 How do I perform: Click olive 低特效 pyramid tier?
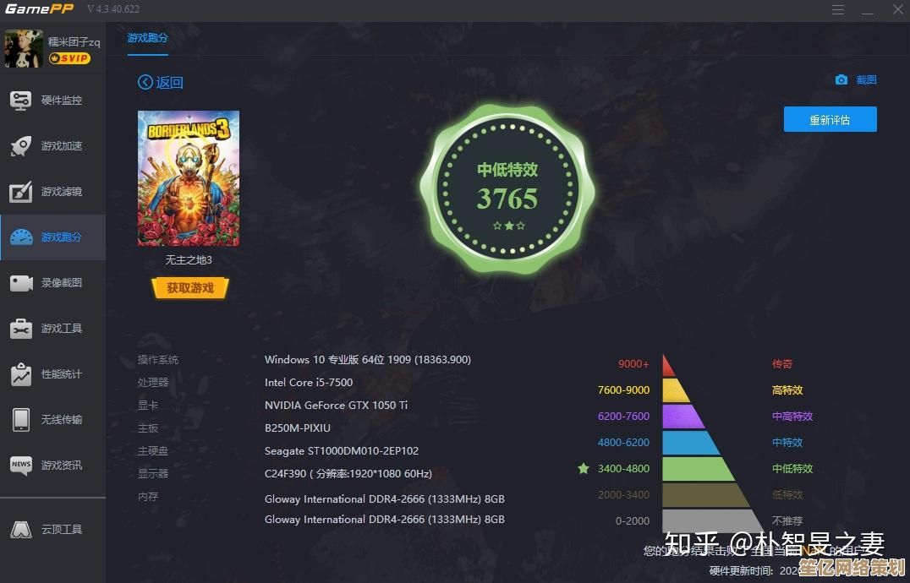pyautogui.click(x=705, y=495)
